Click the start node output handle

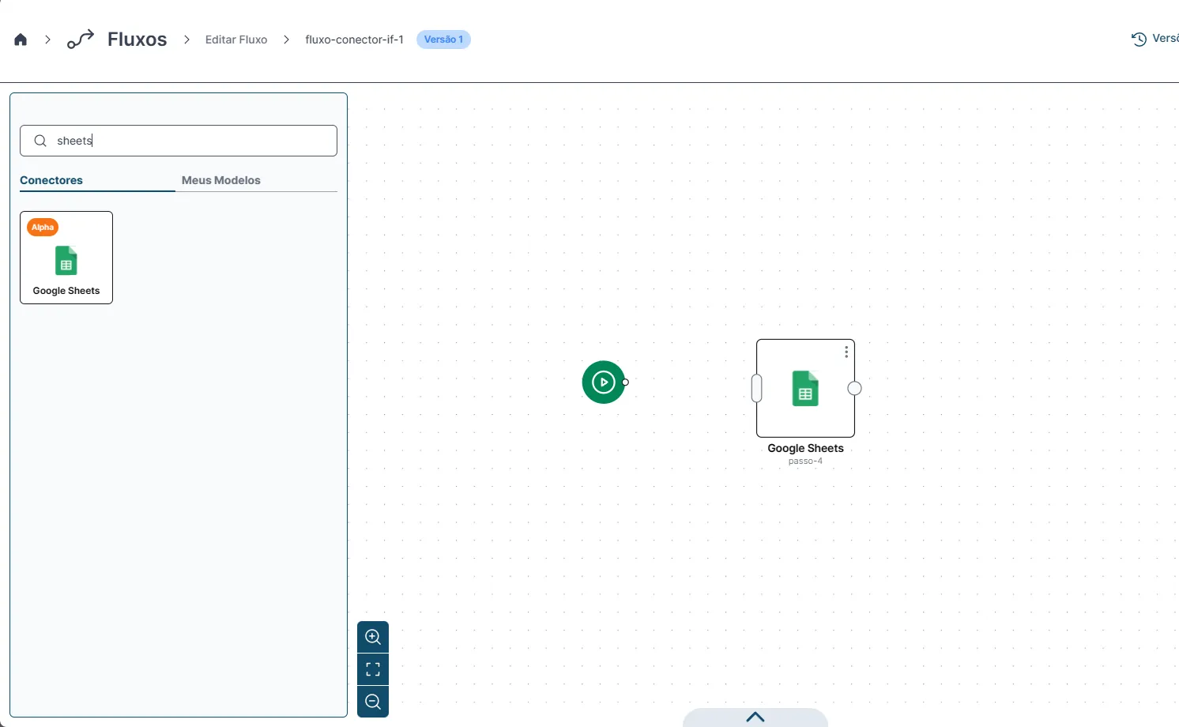(625, 382)
